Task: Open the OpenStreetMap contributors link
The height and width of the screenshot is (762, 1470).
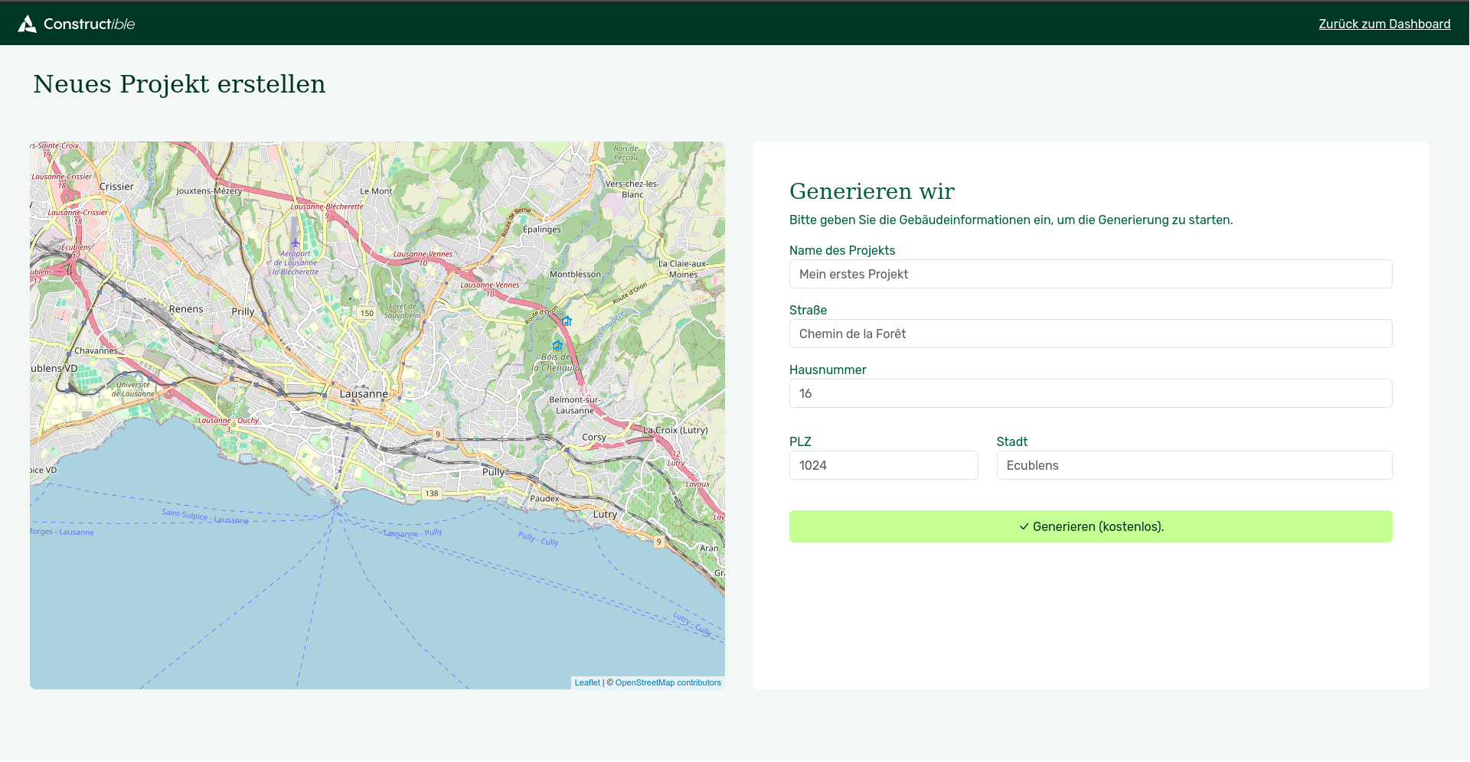Action: point(668,682)
